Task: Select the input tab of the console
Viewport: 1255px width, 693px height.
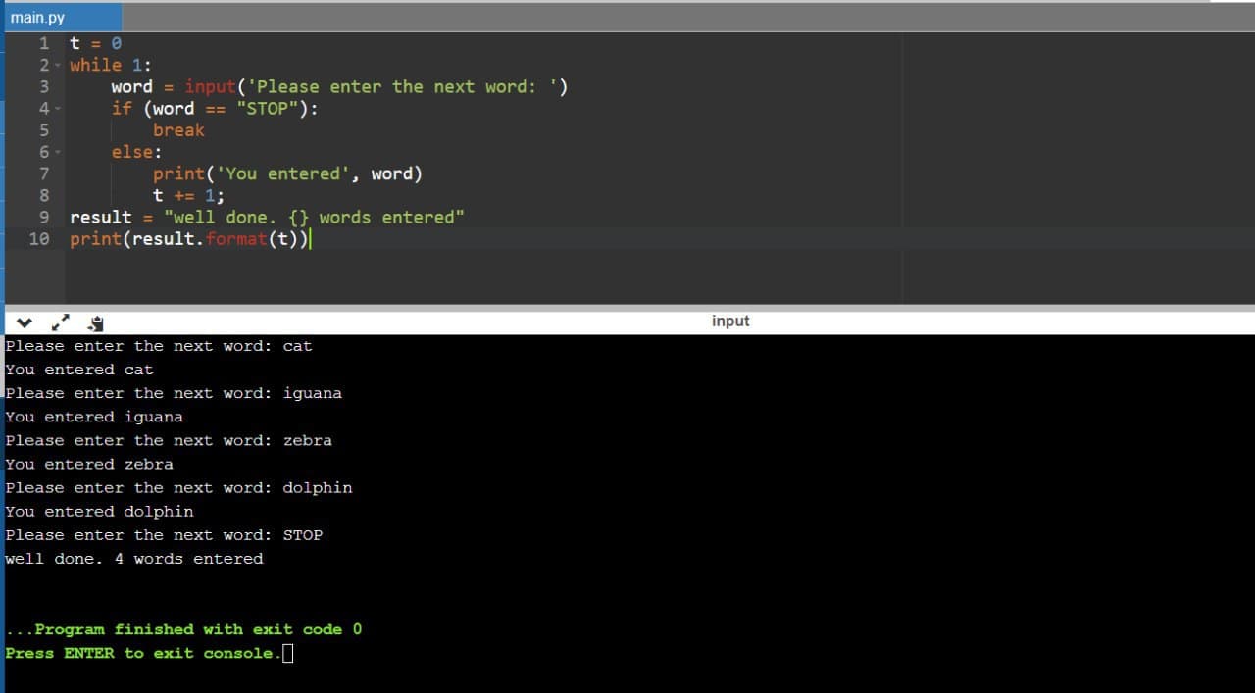Action: click(x=729, y=321)
